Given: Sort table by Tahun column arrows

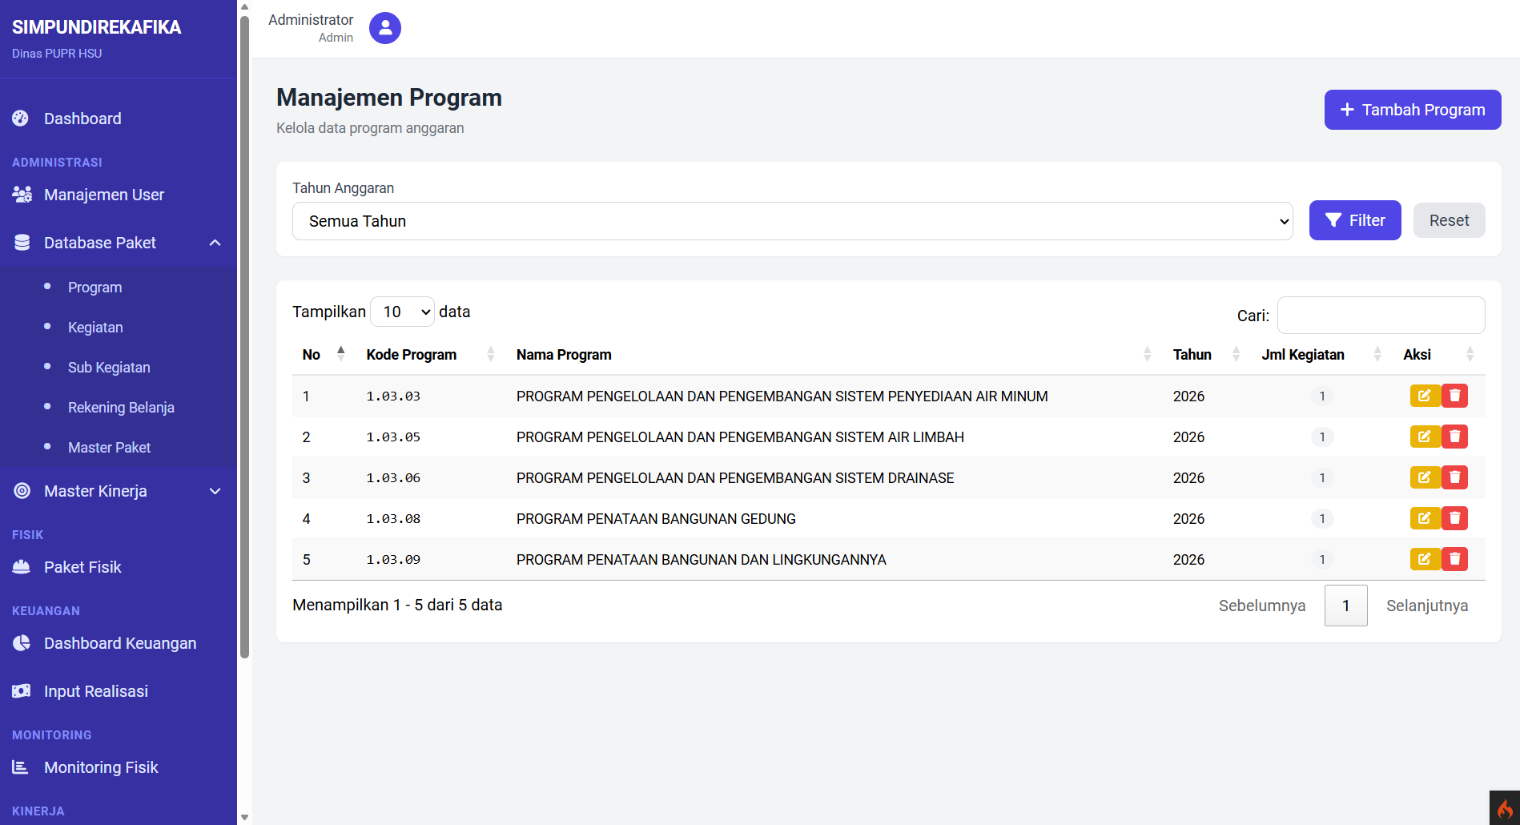Looking at the screenshot, I should tap(1237, 354).
